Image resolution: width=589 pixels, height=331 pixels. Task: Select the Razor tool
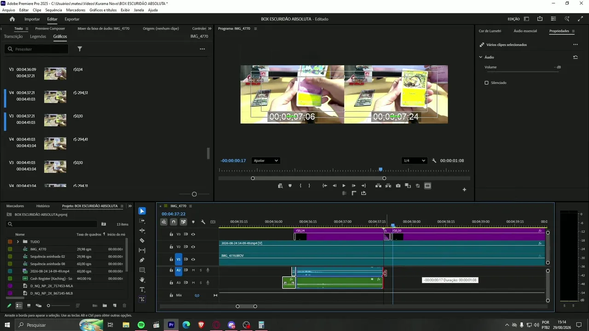click(x=142, y=240)
